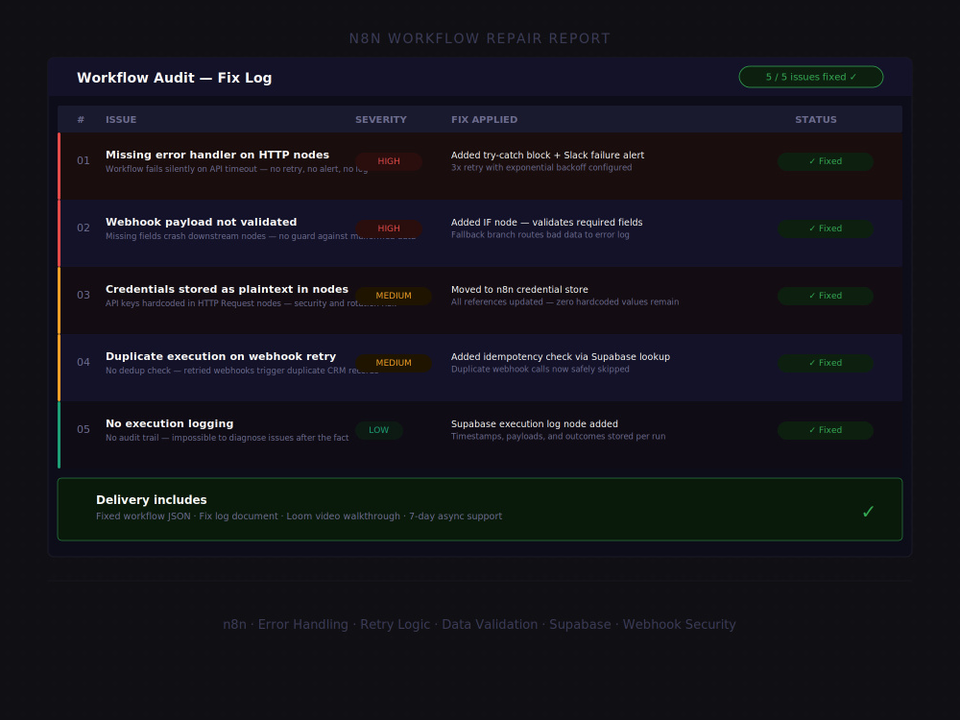Click HIGH severity badge for Webhook payload row

pos(388,228)
